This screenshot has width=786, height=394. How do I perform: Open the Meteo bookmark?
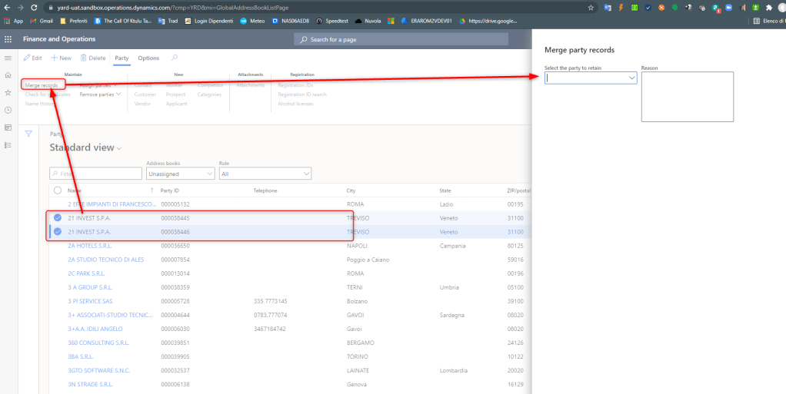click(253, 21)
